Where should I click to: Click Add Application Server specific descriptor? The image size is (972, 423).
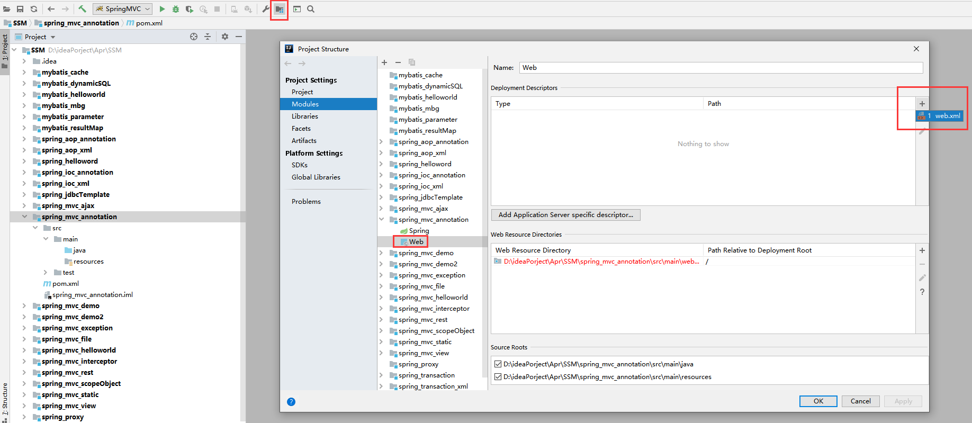tap(566, 215)
